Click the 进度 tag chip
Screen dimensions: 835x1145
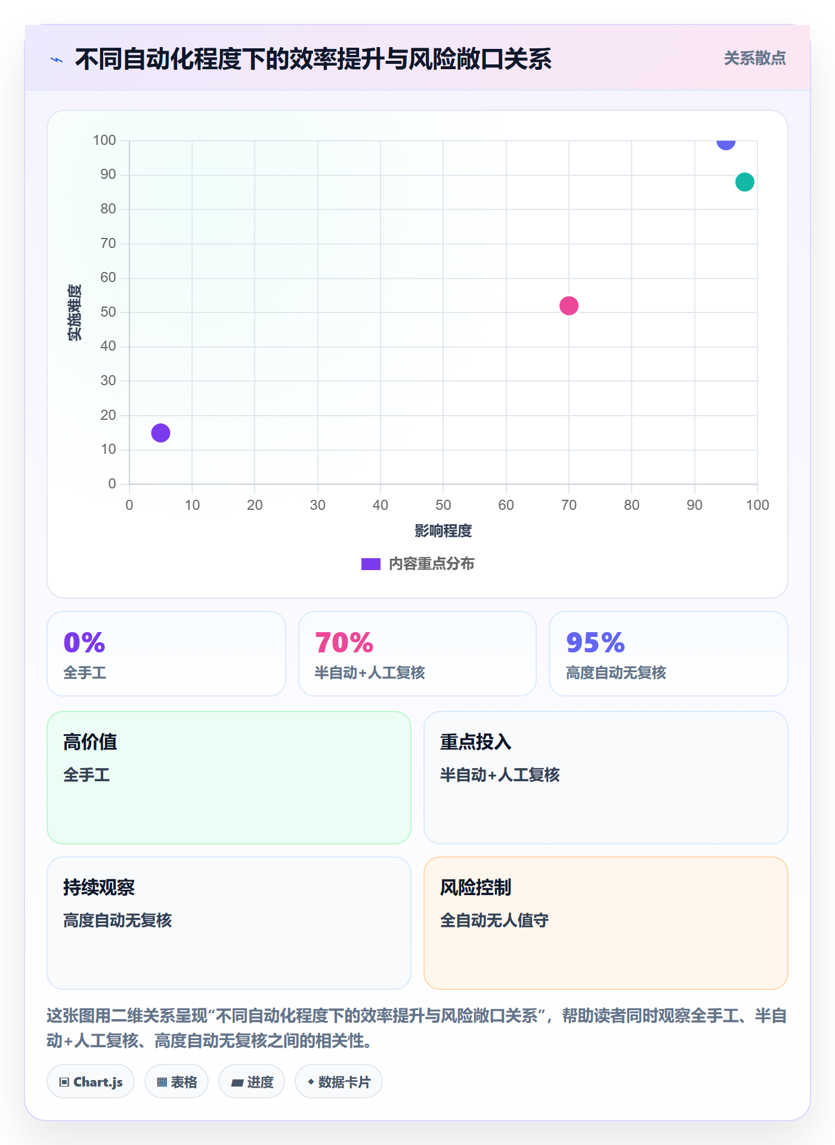click(252, 1082)
